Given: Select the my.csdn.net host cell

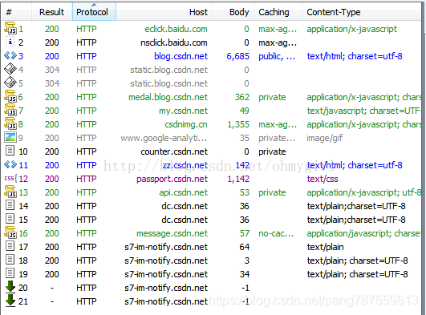Looking at the screenshot, I should pyautogui.click(x=184, y=111).
